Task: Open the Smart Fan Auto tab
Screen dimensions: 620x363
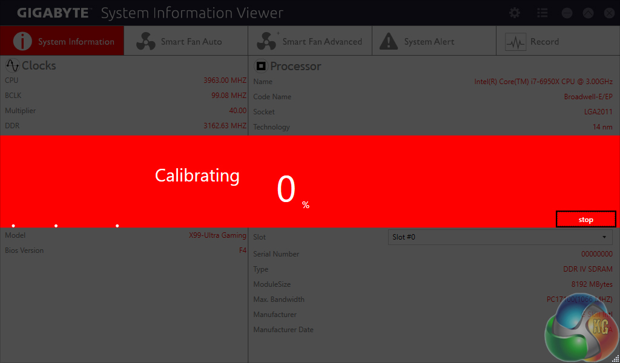Action: pyautogui.click(x=186, y=41)
